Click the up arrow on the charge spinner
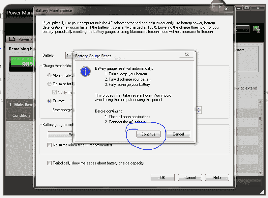Screen dimensions: 268x198 click(198, 109)
